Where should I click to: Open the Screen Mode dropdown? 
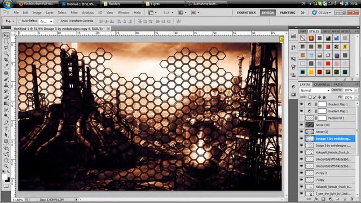point(195,12)
